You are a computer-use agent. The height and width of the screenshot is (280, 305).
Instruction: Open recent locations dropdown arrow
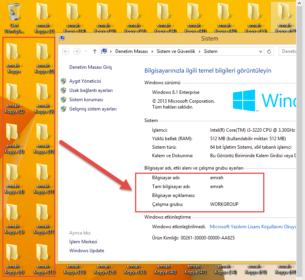click(86, 51)
